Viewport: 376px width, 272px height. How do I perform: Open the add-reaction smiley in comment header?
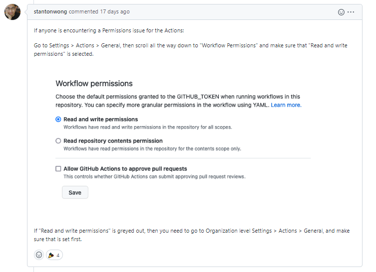click(341, 12)
